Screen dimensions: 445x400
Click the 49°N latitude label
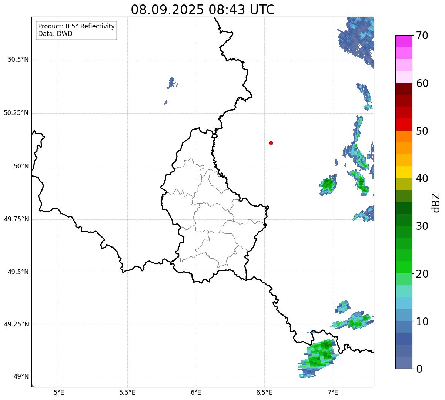click(x=21, y=376)
